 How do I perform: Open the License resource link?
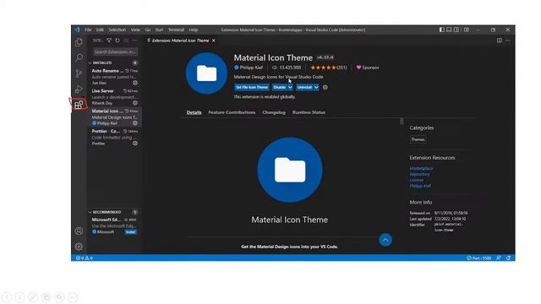click(x=417, y=180)
